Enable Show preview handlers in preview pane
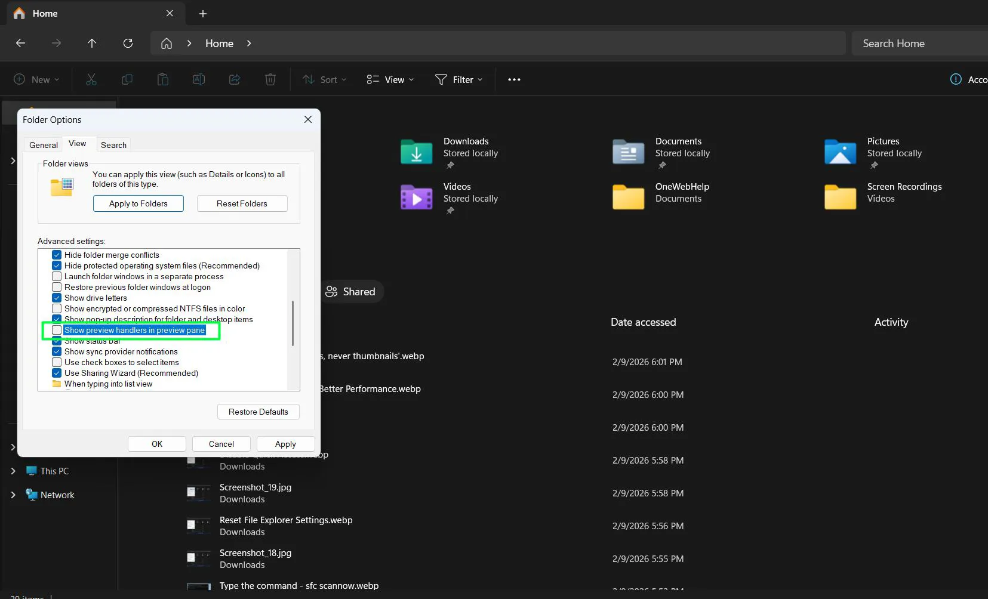Viewport: 988px width, 599px height. 57,330
